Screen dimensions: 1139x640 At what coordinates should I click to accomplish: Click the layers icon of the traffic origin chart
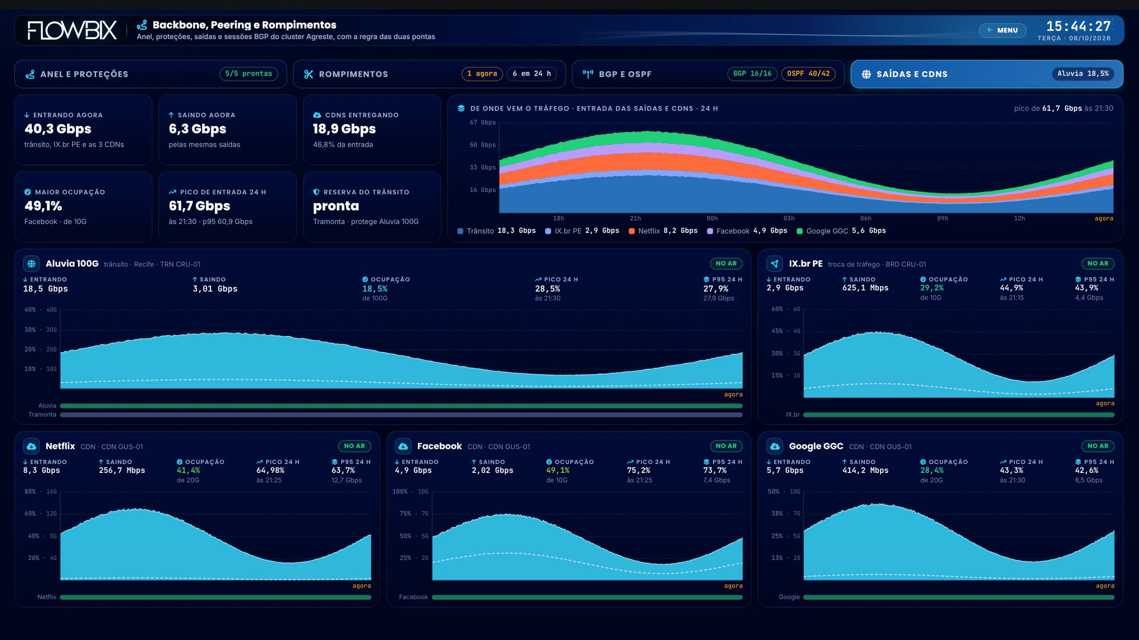click(x=461, y=108)
